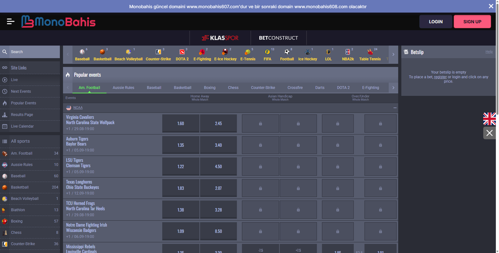This screenshot has height=253, width=499.
Task: Click the UK flag language icon
Action: click(x=489, y=119)
